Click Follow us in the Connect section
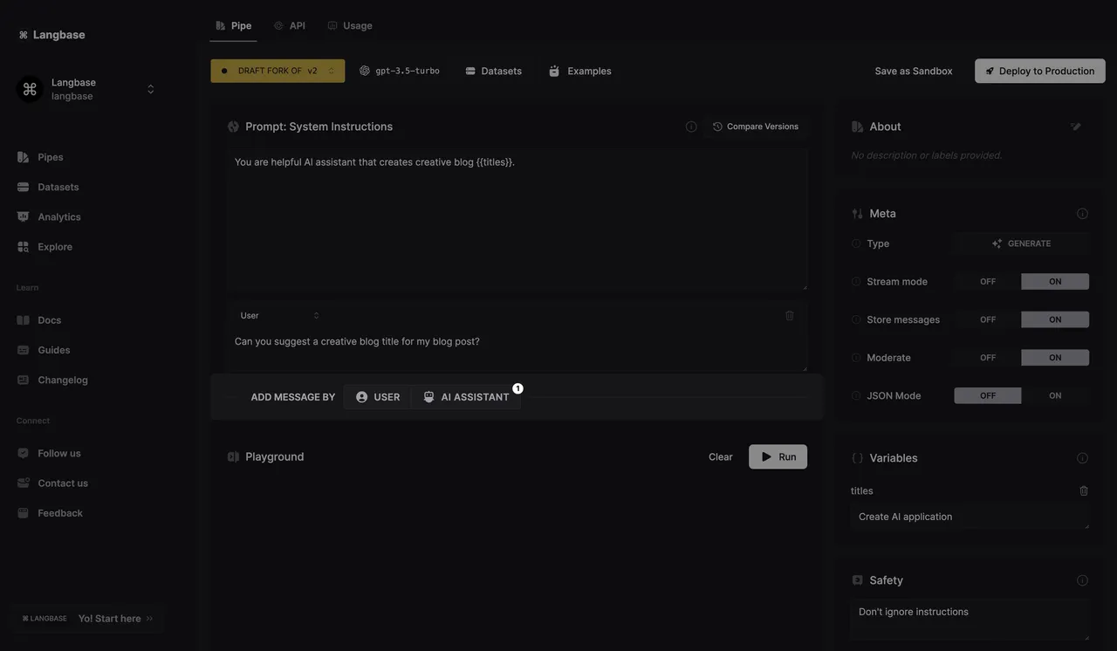 tap(58, 453)
